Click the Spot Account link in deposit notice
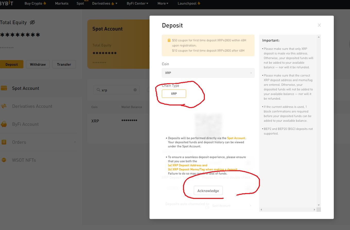Viewport: 350px width, 230px height. click(x=236, y=138)
